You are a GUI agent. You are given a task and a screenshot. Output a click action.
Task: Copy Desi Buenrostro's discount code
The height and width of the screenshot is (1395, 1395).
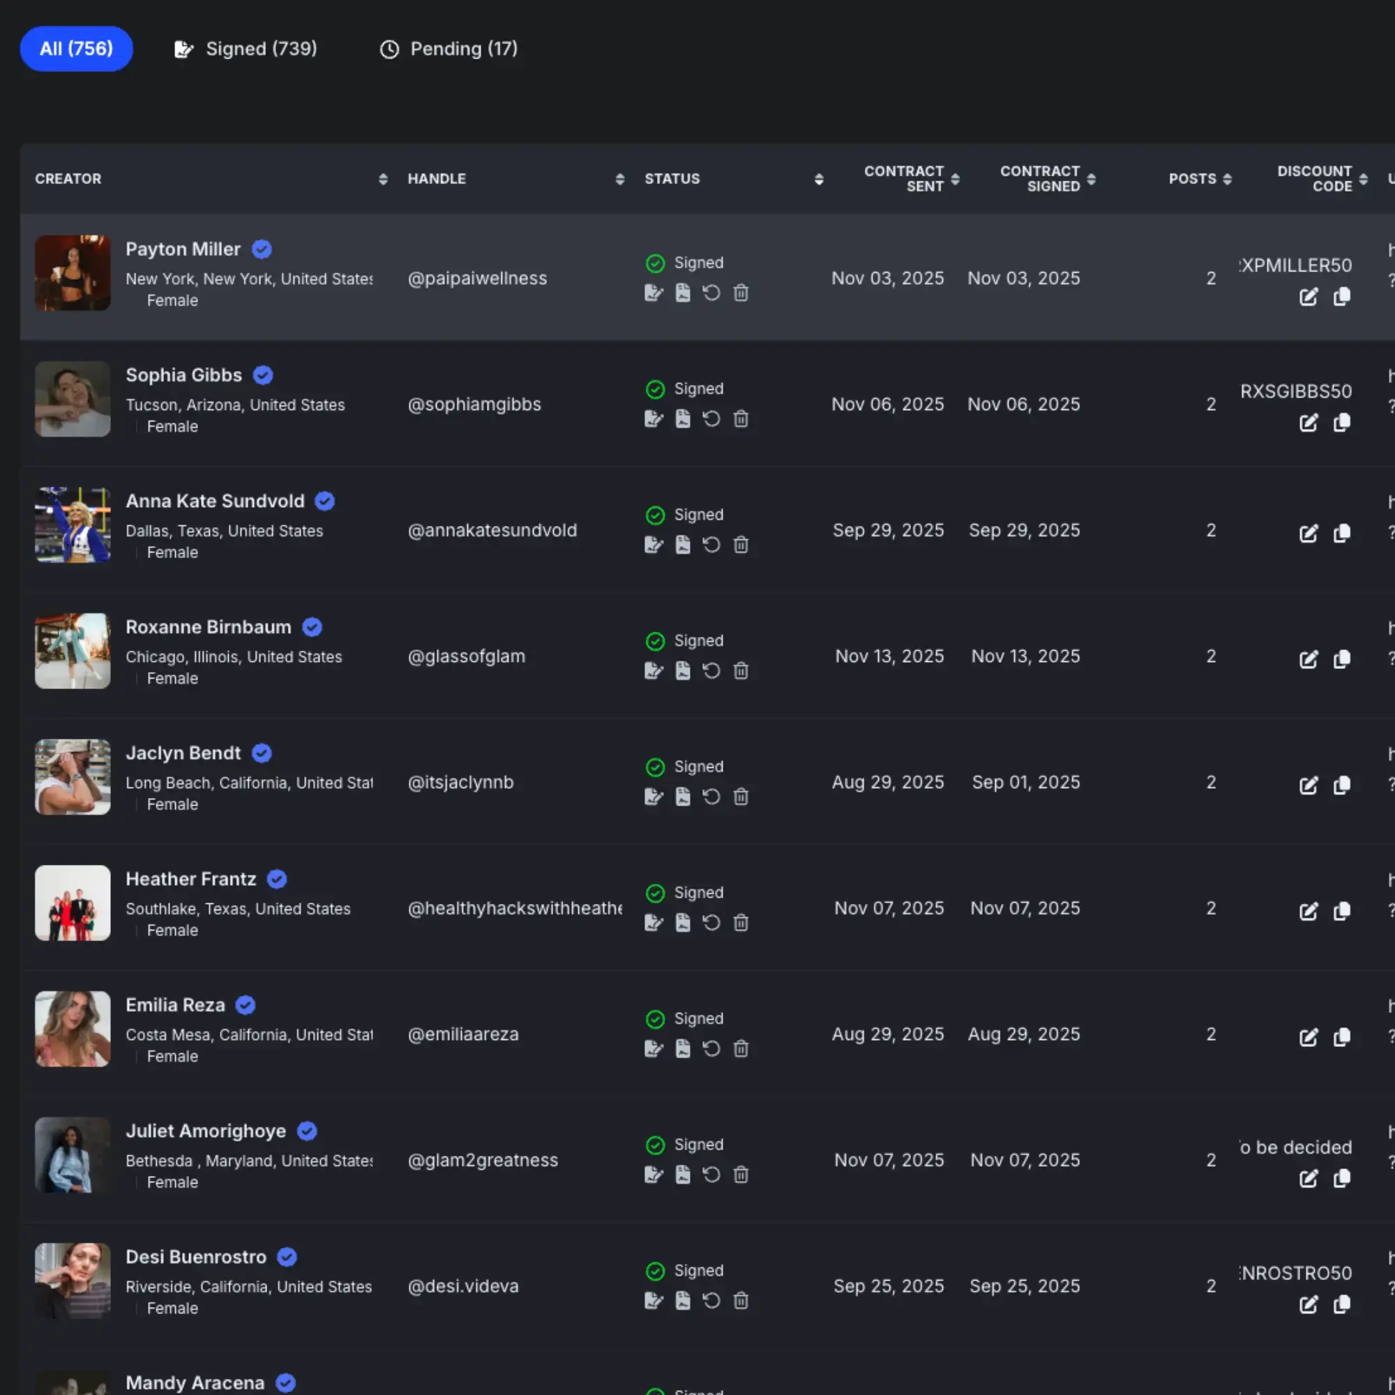pyautogui.click(x=1341, y=1305)
